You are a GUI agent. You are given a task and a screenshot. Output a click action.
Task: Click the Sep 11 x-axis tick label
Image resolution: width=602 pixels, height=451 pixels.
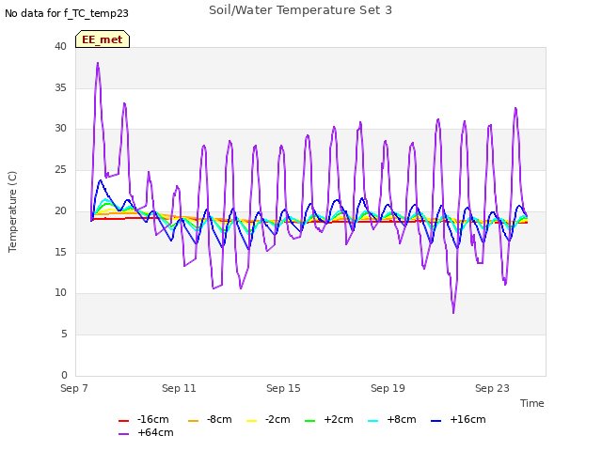coord(179,388)
